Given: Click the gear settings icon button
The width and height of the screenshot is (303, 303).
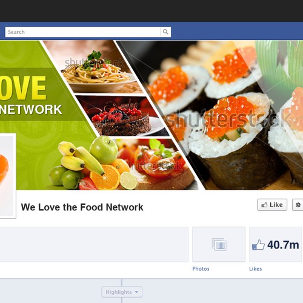Looking at the screenshot, I should point(298,205).
